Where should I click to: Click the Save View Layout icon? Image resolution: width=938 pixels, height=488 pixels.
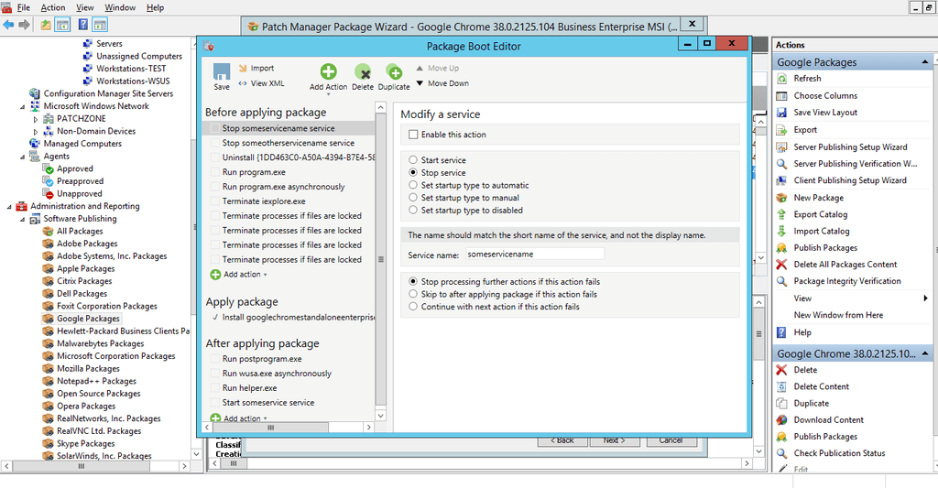(781, 113)
